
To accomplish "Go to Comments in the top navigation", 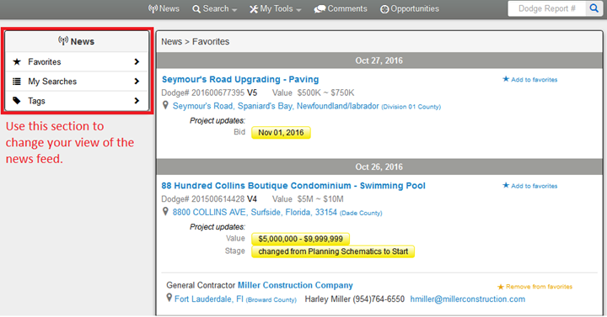I will pos(341,9).
